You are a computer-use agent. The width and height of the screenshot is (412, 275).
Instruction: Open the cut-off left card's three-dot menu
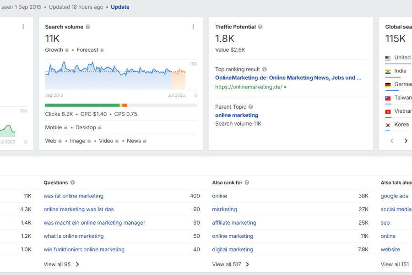[23, 27]
